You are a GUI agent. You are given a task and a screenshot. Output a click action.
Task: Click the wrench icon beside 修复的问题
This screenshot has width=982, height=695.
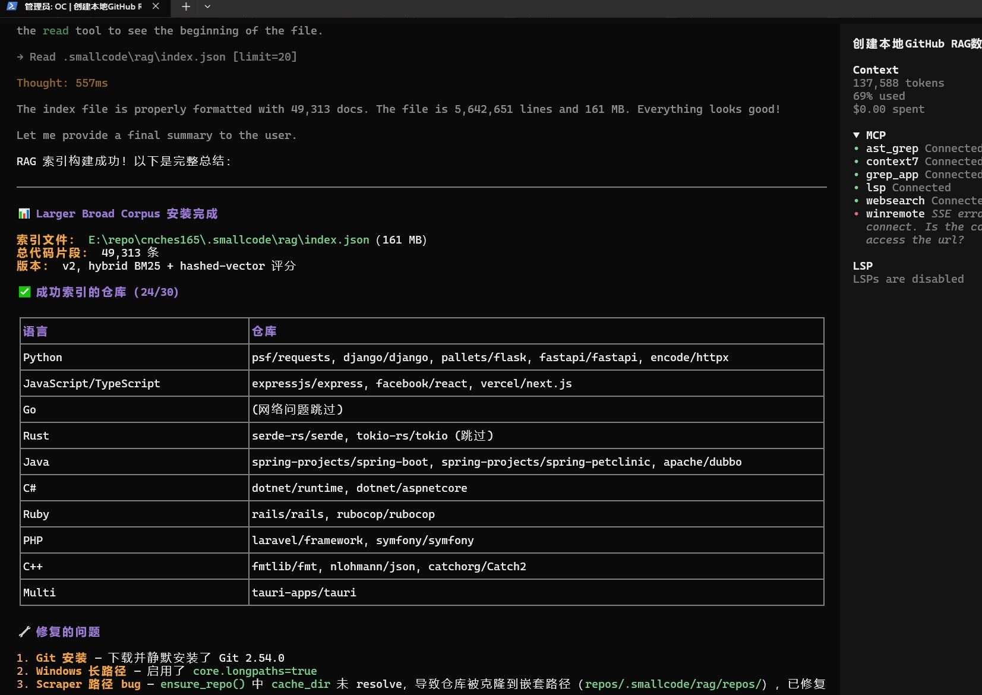point(24,632)
